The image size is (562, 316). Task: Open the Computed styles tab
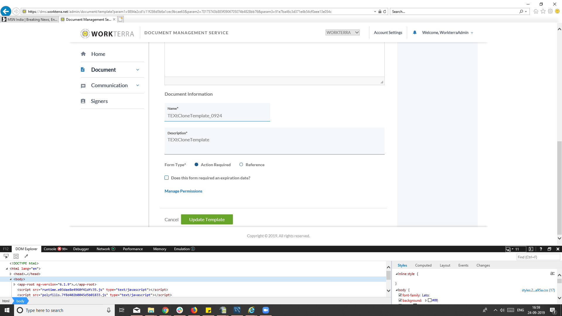click(423, 265)
